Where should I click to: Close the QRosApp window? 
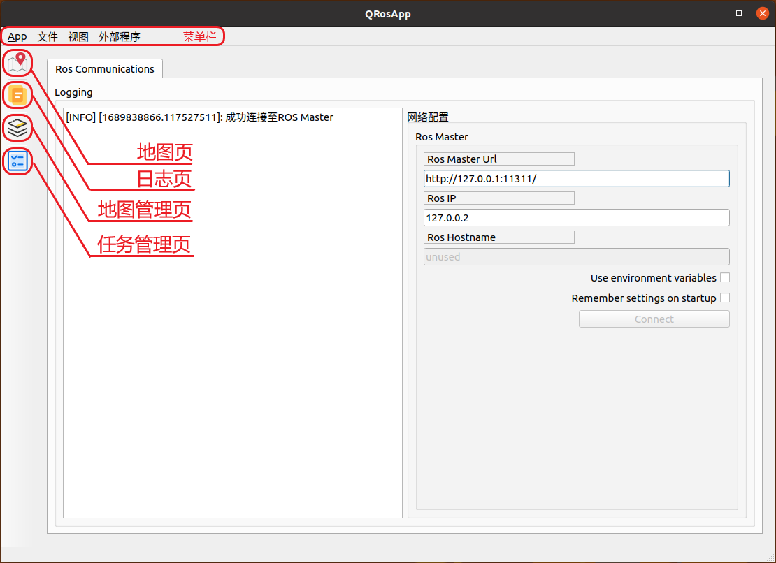coord(763,13)
